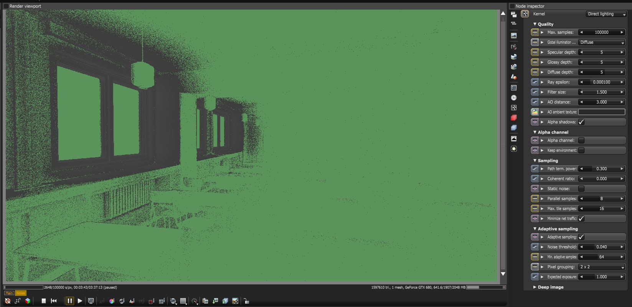Screen dimensions: 632x307
Task: Click viewport scrollbar down arrow
Action: coord(503,274)
